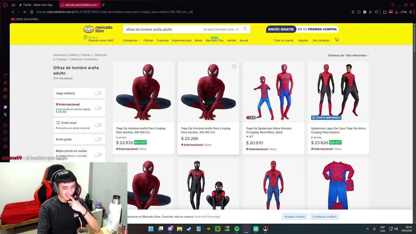Click the Ingresá login link
The height and width of the screenshot is (234, 416).
303,40
